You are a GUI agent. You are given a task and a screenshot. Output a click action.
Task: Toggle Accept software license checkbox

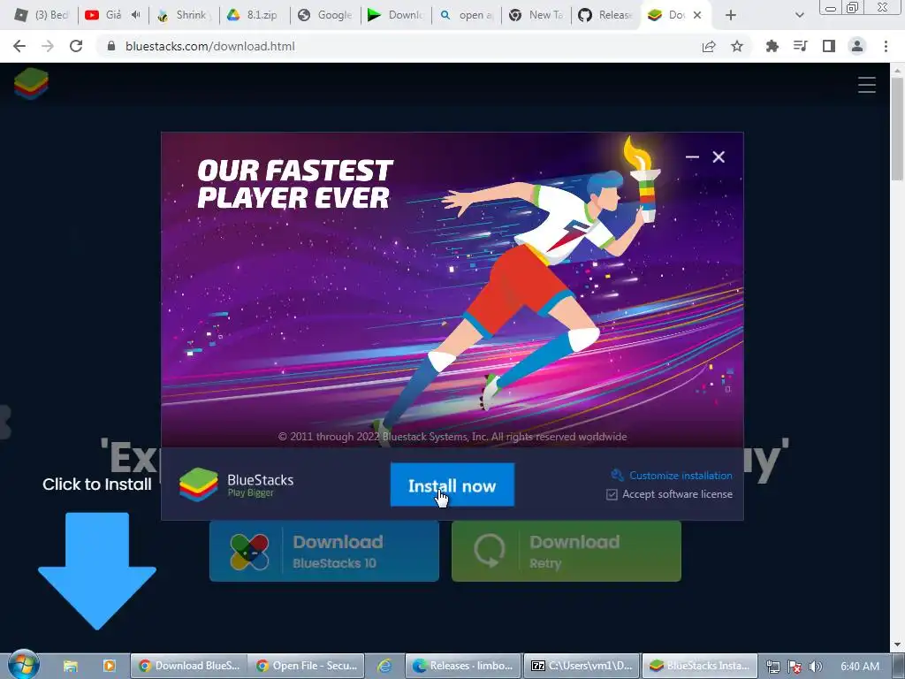[x=612, y=494]
